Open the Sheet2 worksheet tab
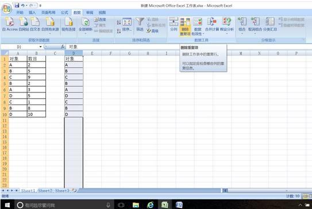Viewport: 312px width, 209px height. click(x=45, y=191)
